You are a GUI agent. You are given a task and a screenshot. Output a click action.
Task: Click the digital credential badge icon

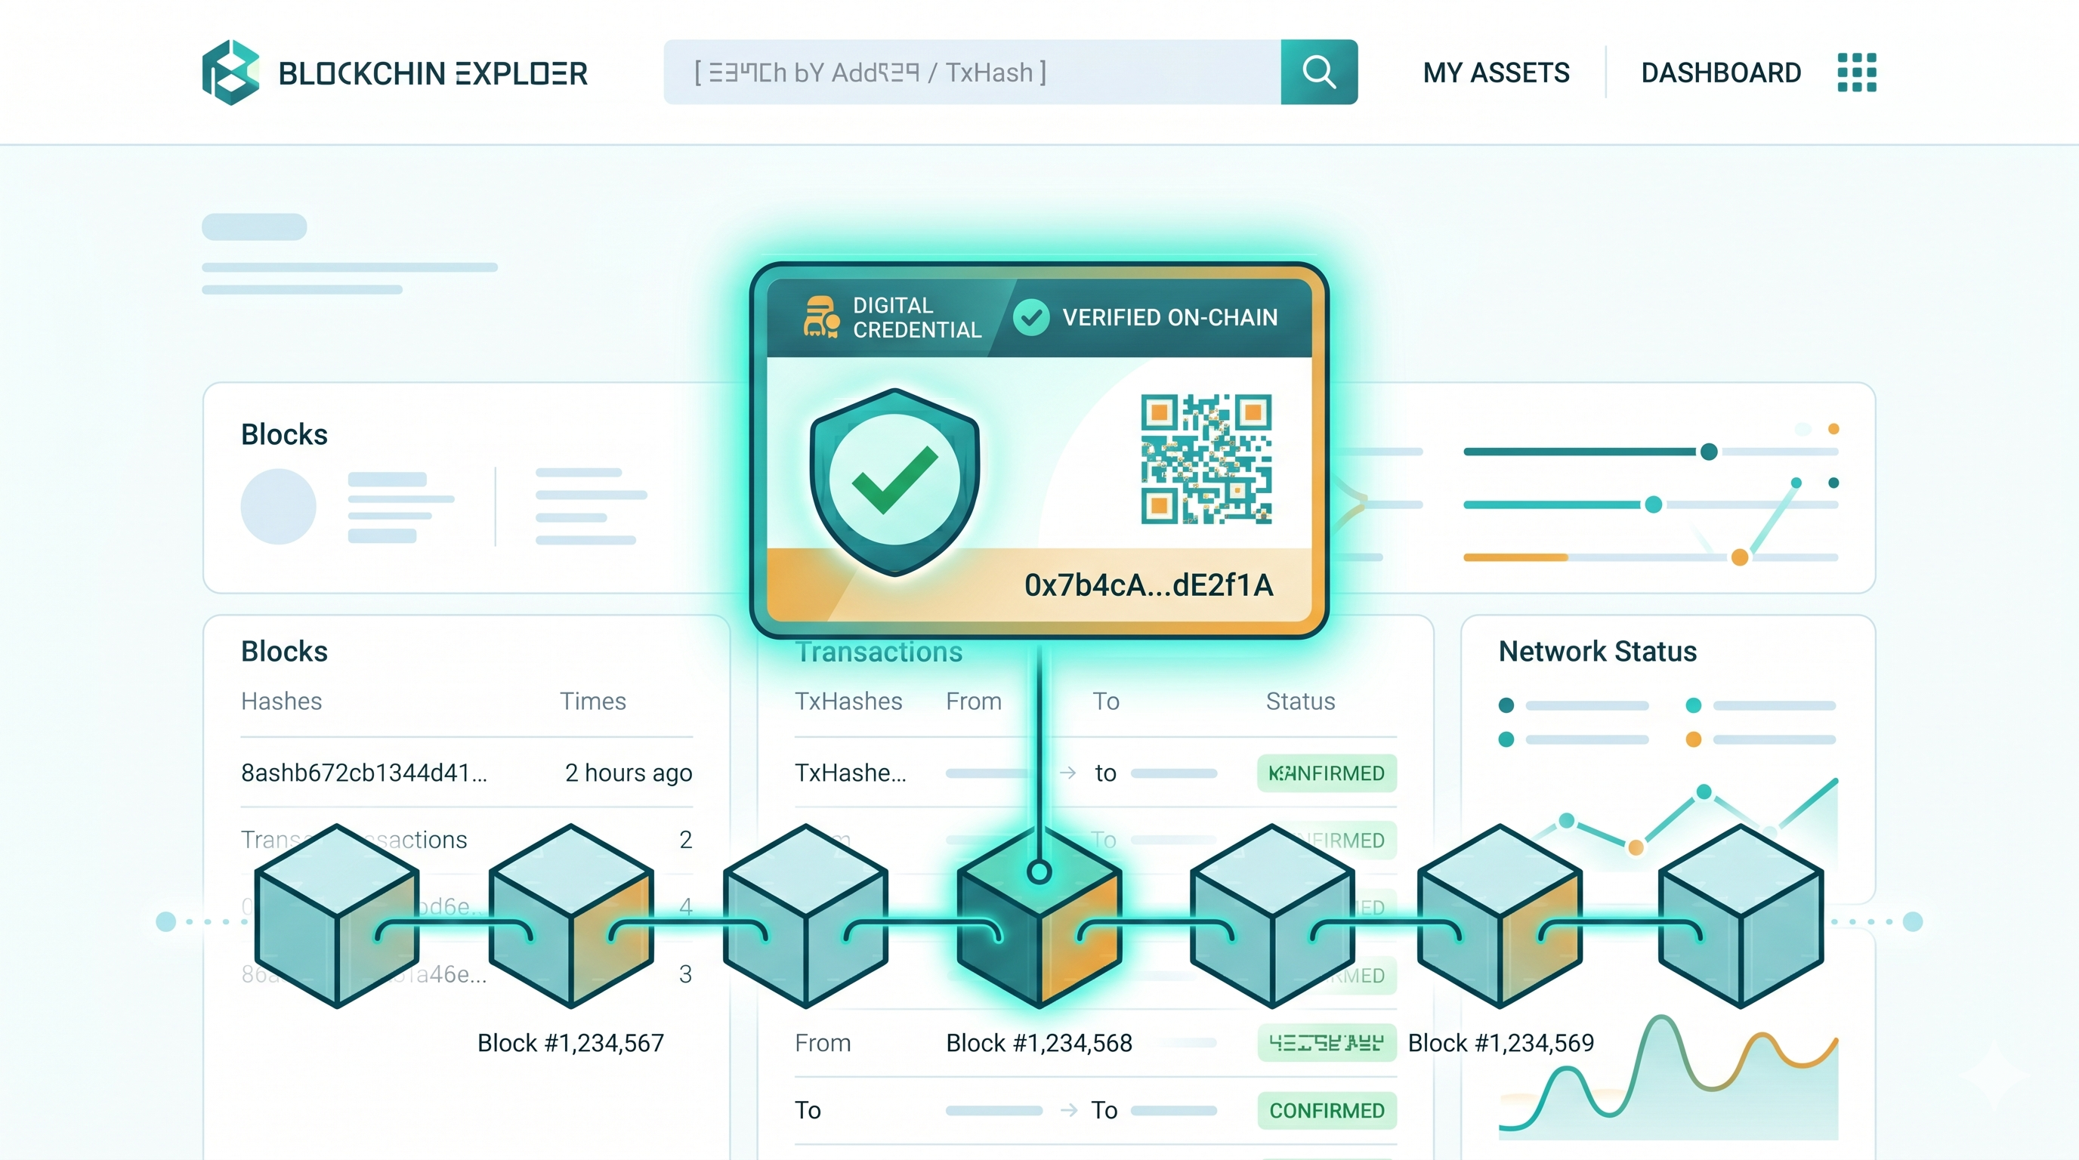pyautogui.click(x=822, y=316)
